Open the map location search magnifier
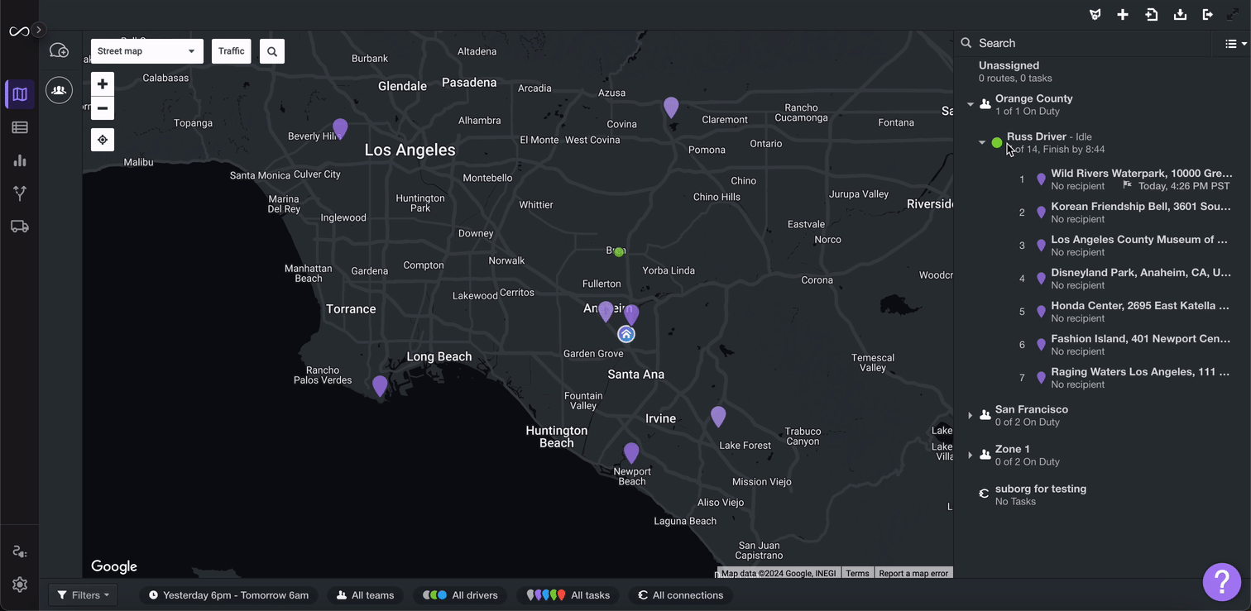The width and height of the screenshot is (1251, 611). coord(272,51)
